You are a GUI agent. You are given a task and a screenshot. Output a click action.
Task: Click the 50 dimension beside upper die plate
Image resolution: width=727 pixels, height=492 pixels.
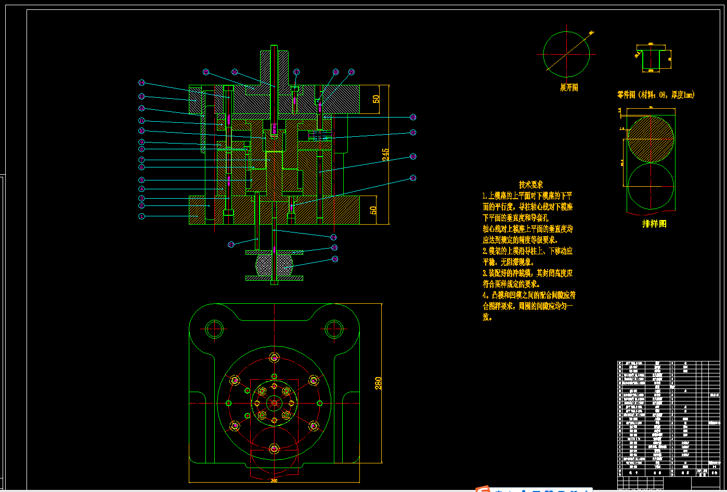tap(377, 98)
